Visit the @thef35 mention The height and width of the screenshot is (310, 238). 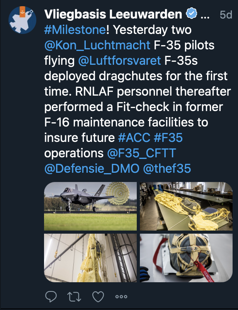coord(167,168)
